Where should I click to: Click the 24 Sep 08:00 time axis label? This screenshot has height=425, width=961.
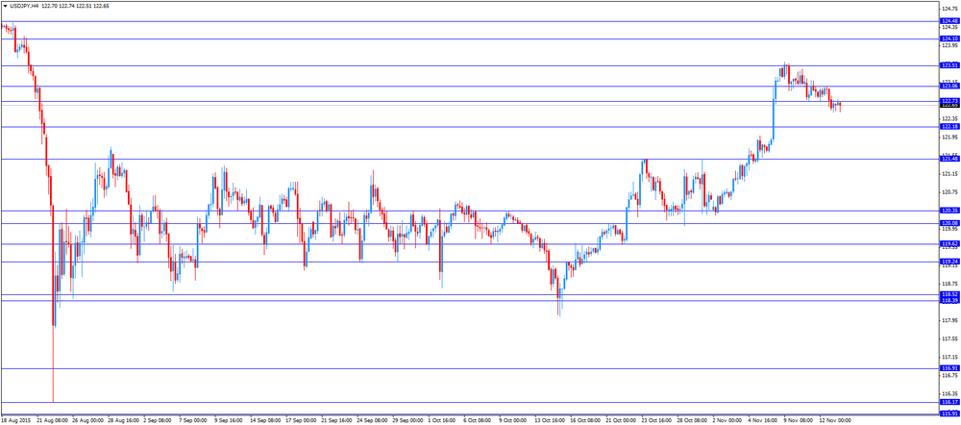(373, 421)
